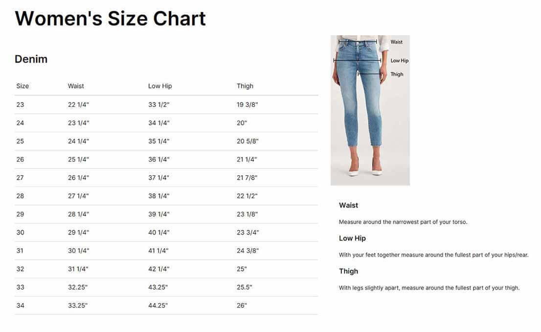The image size is (541, 332).
Task: Click the 20 5/8" thigh measurement
Action: tap(248, 141)
